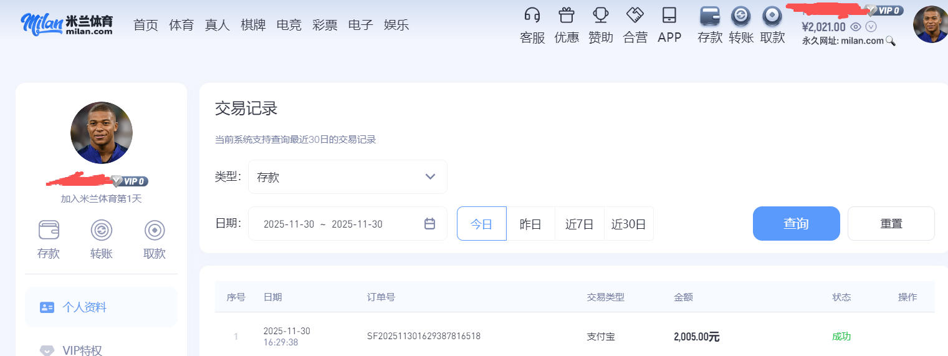The width and height of the screenshot is (948, 356).
Task: Open 个人资料 in the sidebar
Action: [x=84, y=307]
